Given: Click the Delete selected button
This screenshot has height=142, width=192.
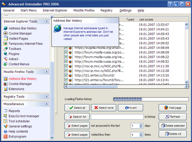Looking at the screenshot, I should point(173,126).
